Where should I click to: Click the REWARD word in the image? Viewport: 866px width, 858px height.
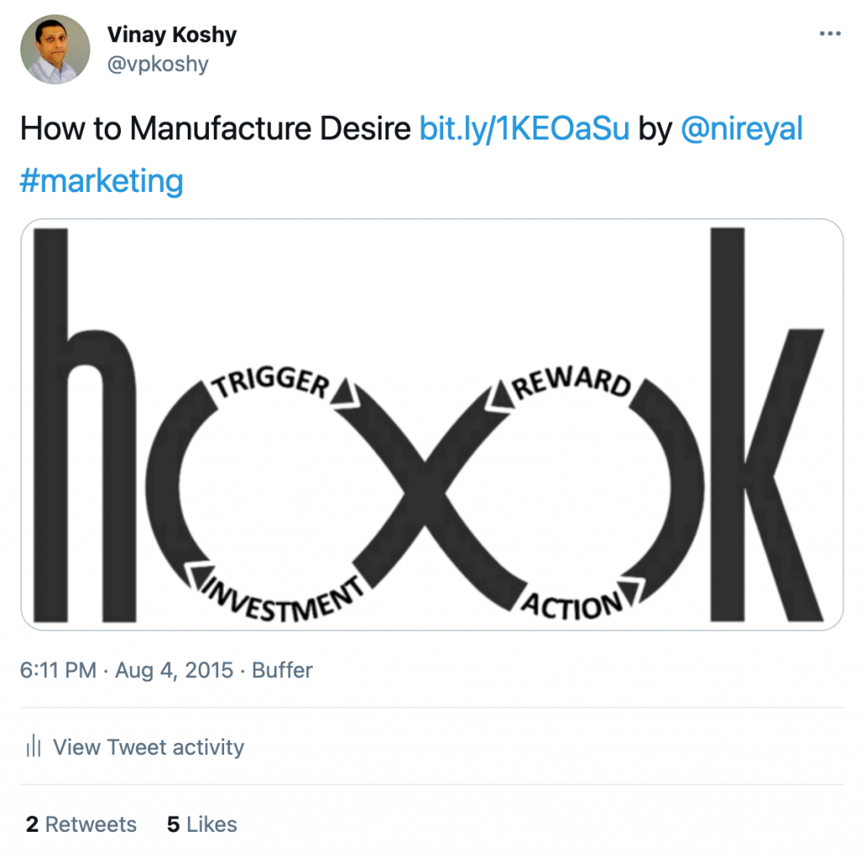click(573, 381)
